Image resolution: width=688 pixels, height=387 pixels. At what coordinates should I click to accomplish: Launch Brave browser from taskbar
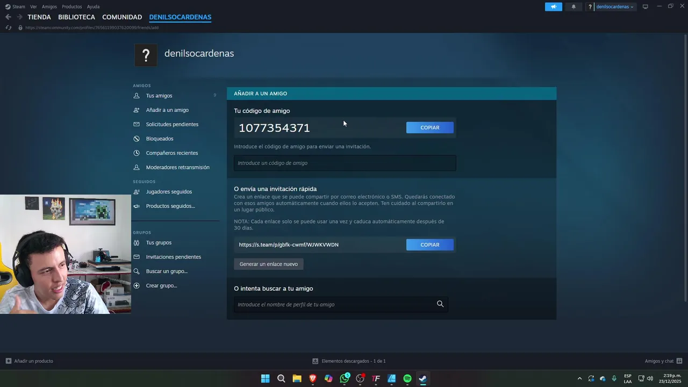(x=312, y=378)
